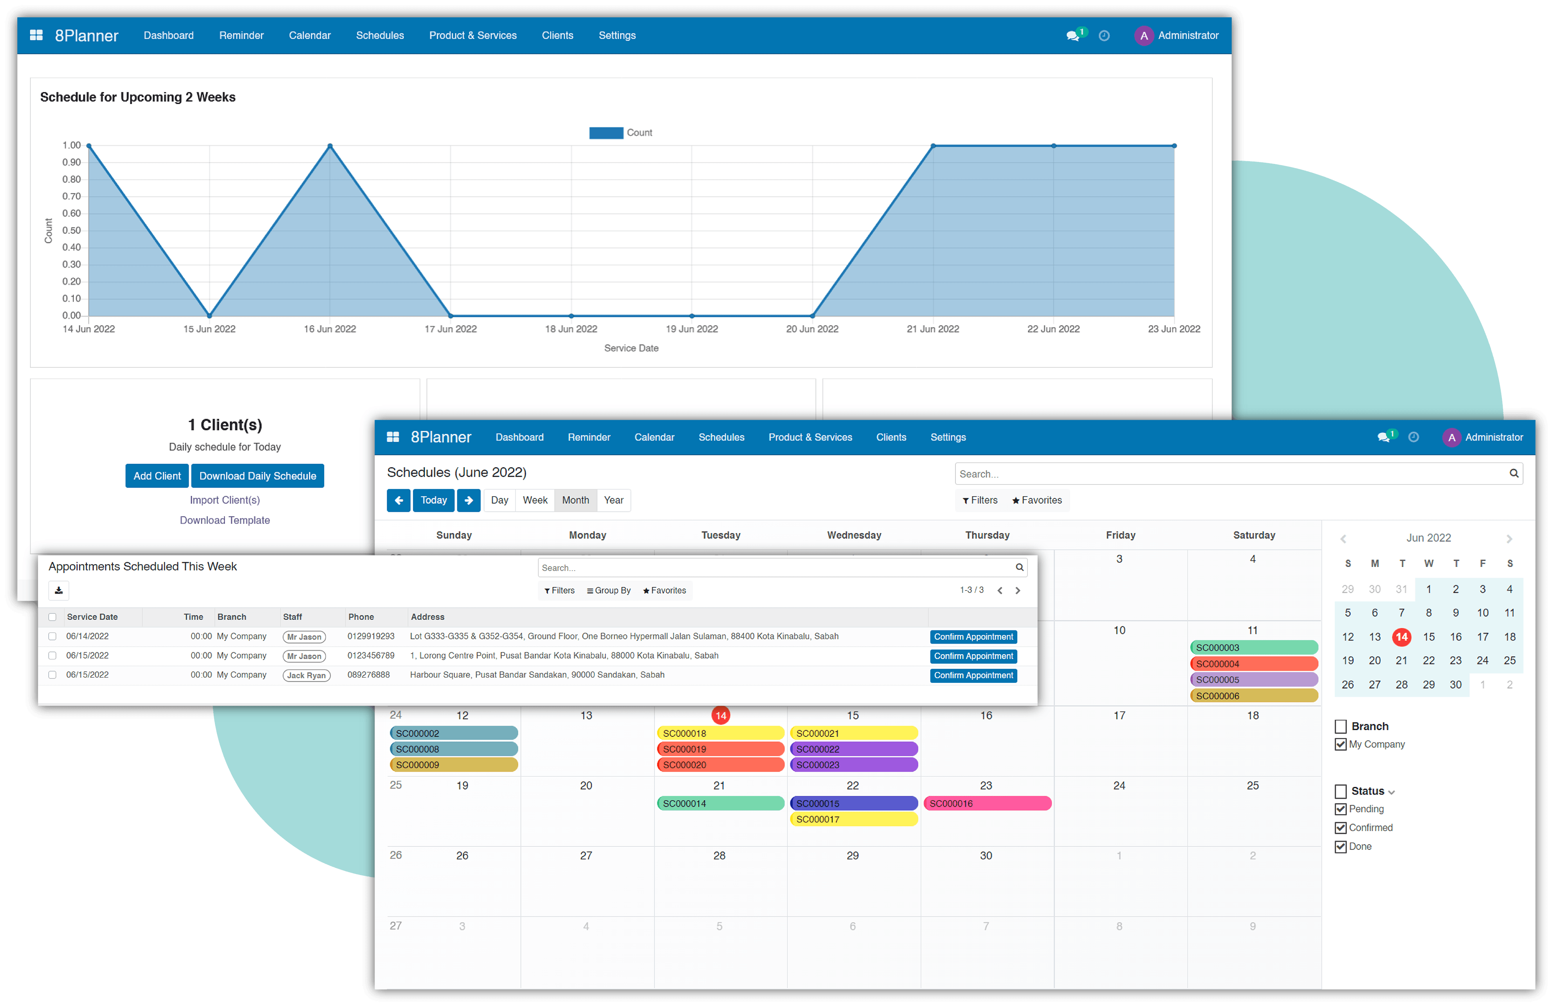Click next month arrow in mini calendar
The image size is (1552, 1006).
(x=1509, y=538)
